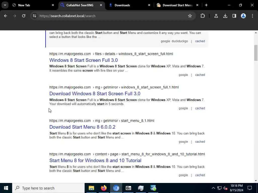Open Windows 8 Start Screen Full 3.0 result
258x193 pixels.
(x=83, y=60)
